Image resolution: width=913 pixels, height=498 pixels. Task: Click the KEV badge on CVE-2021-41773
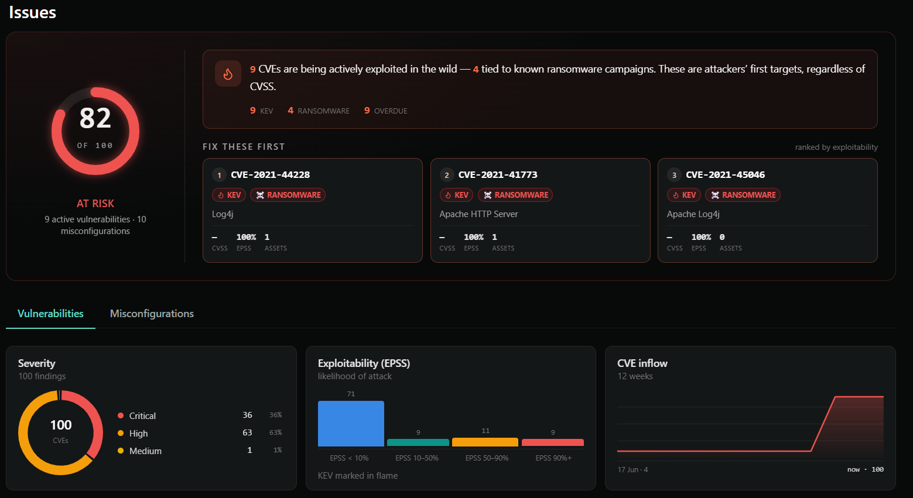(x=456, y=195)
